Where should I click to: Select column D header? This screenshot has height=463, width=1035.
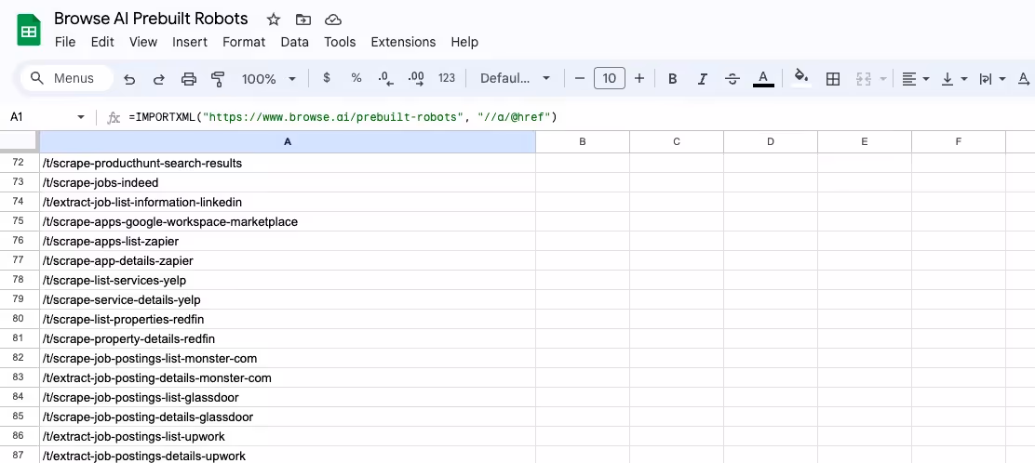tap(771, 141)
